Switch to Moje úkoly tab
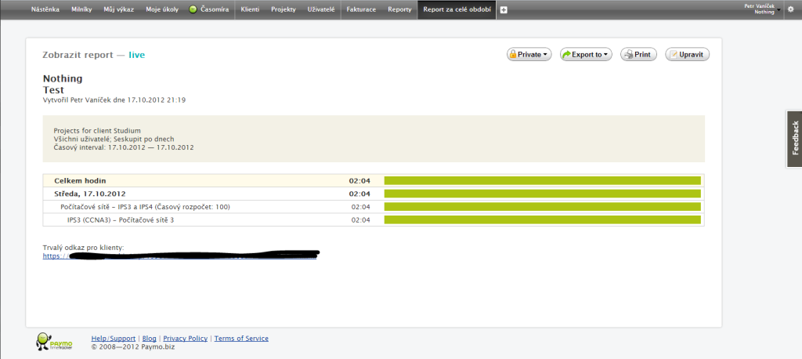Viewport: 802px width, 359px height. click(161, 9)
